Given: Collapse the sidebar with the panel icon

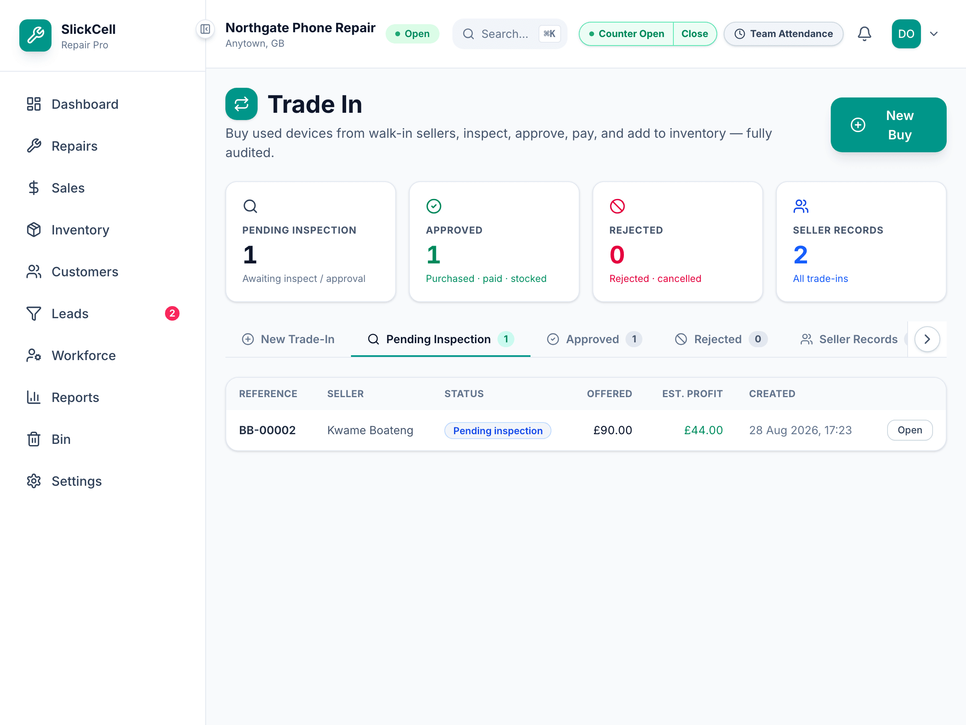Looking at the screenshot, I should tap(205, 29).
